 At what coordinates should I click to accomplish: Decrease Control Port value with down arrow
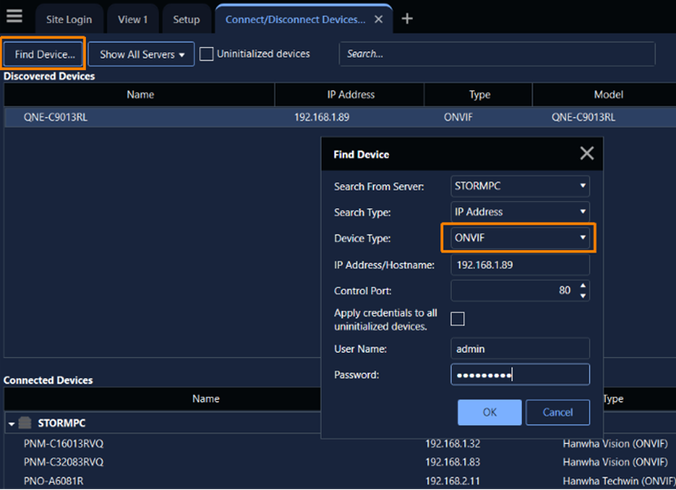582,295
